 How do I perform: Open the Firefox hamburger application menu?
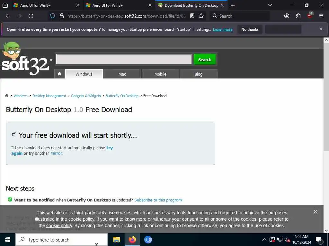coord(321,16)
